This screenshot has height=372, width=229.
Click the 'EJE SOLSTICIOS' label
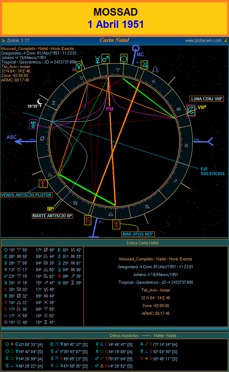pos(213,171)
